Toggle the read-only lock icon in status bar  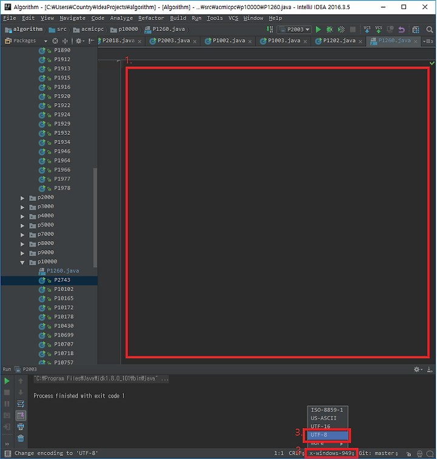pyautogui.click(x=409, y=454)
